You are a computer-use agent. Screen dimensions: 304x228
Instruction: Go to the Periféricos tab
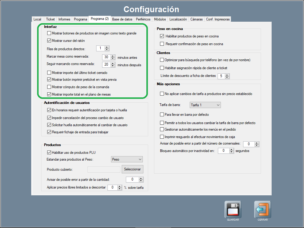pos(143,19)
